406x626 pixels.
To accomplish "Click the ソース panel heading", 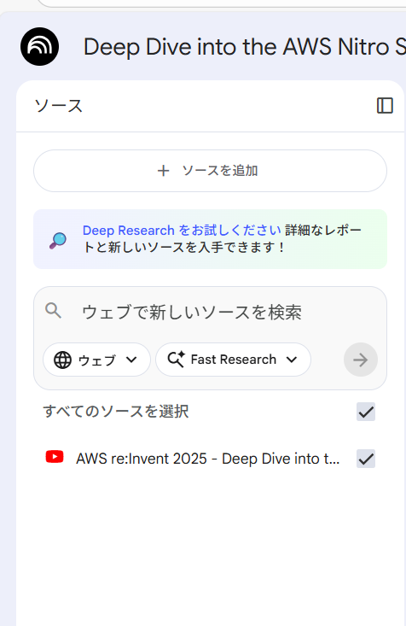I will pos(59,106).
